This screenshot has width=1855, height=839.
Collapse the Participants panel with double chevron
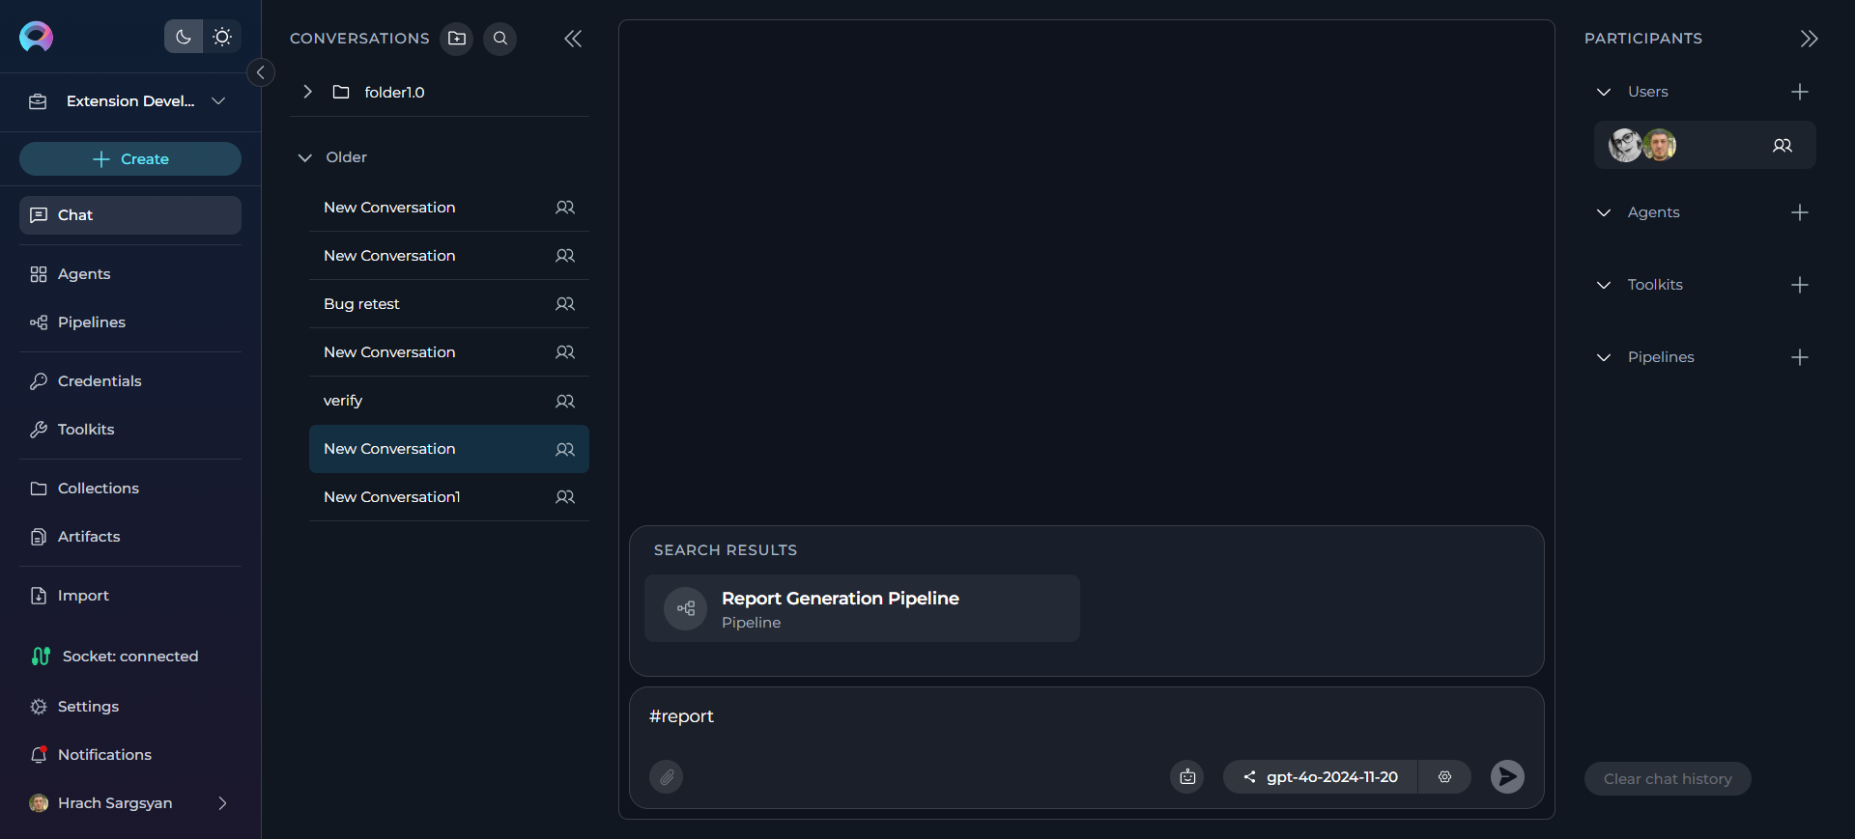(x=1809, y=39)
